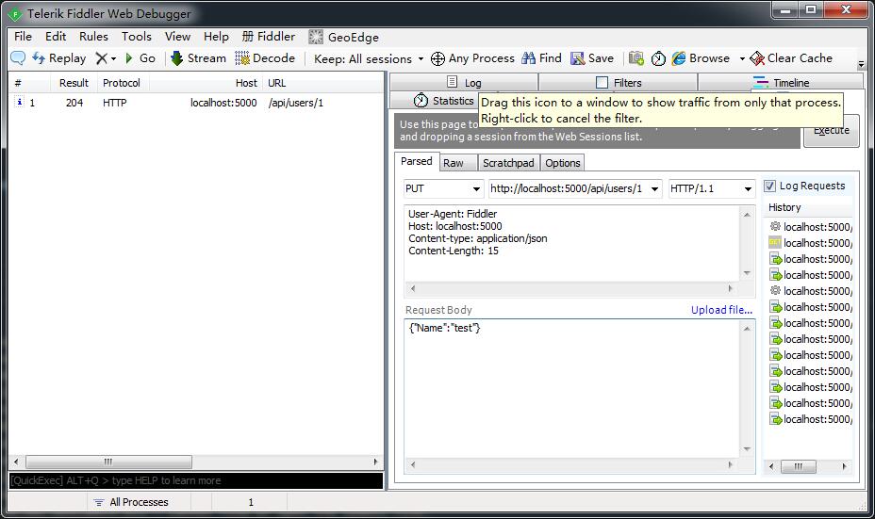Slide the sessions list horizontal scrollbar thumb
The height and width of the screenshot is (519, 875).
tap(108, 462)
